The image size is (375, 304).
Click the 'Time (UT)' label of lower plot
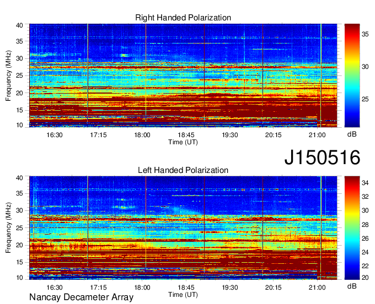(183, 295)
